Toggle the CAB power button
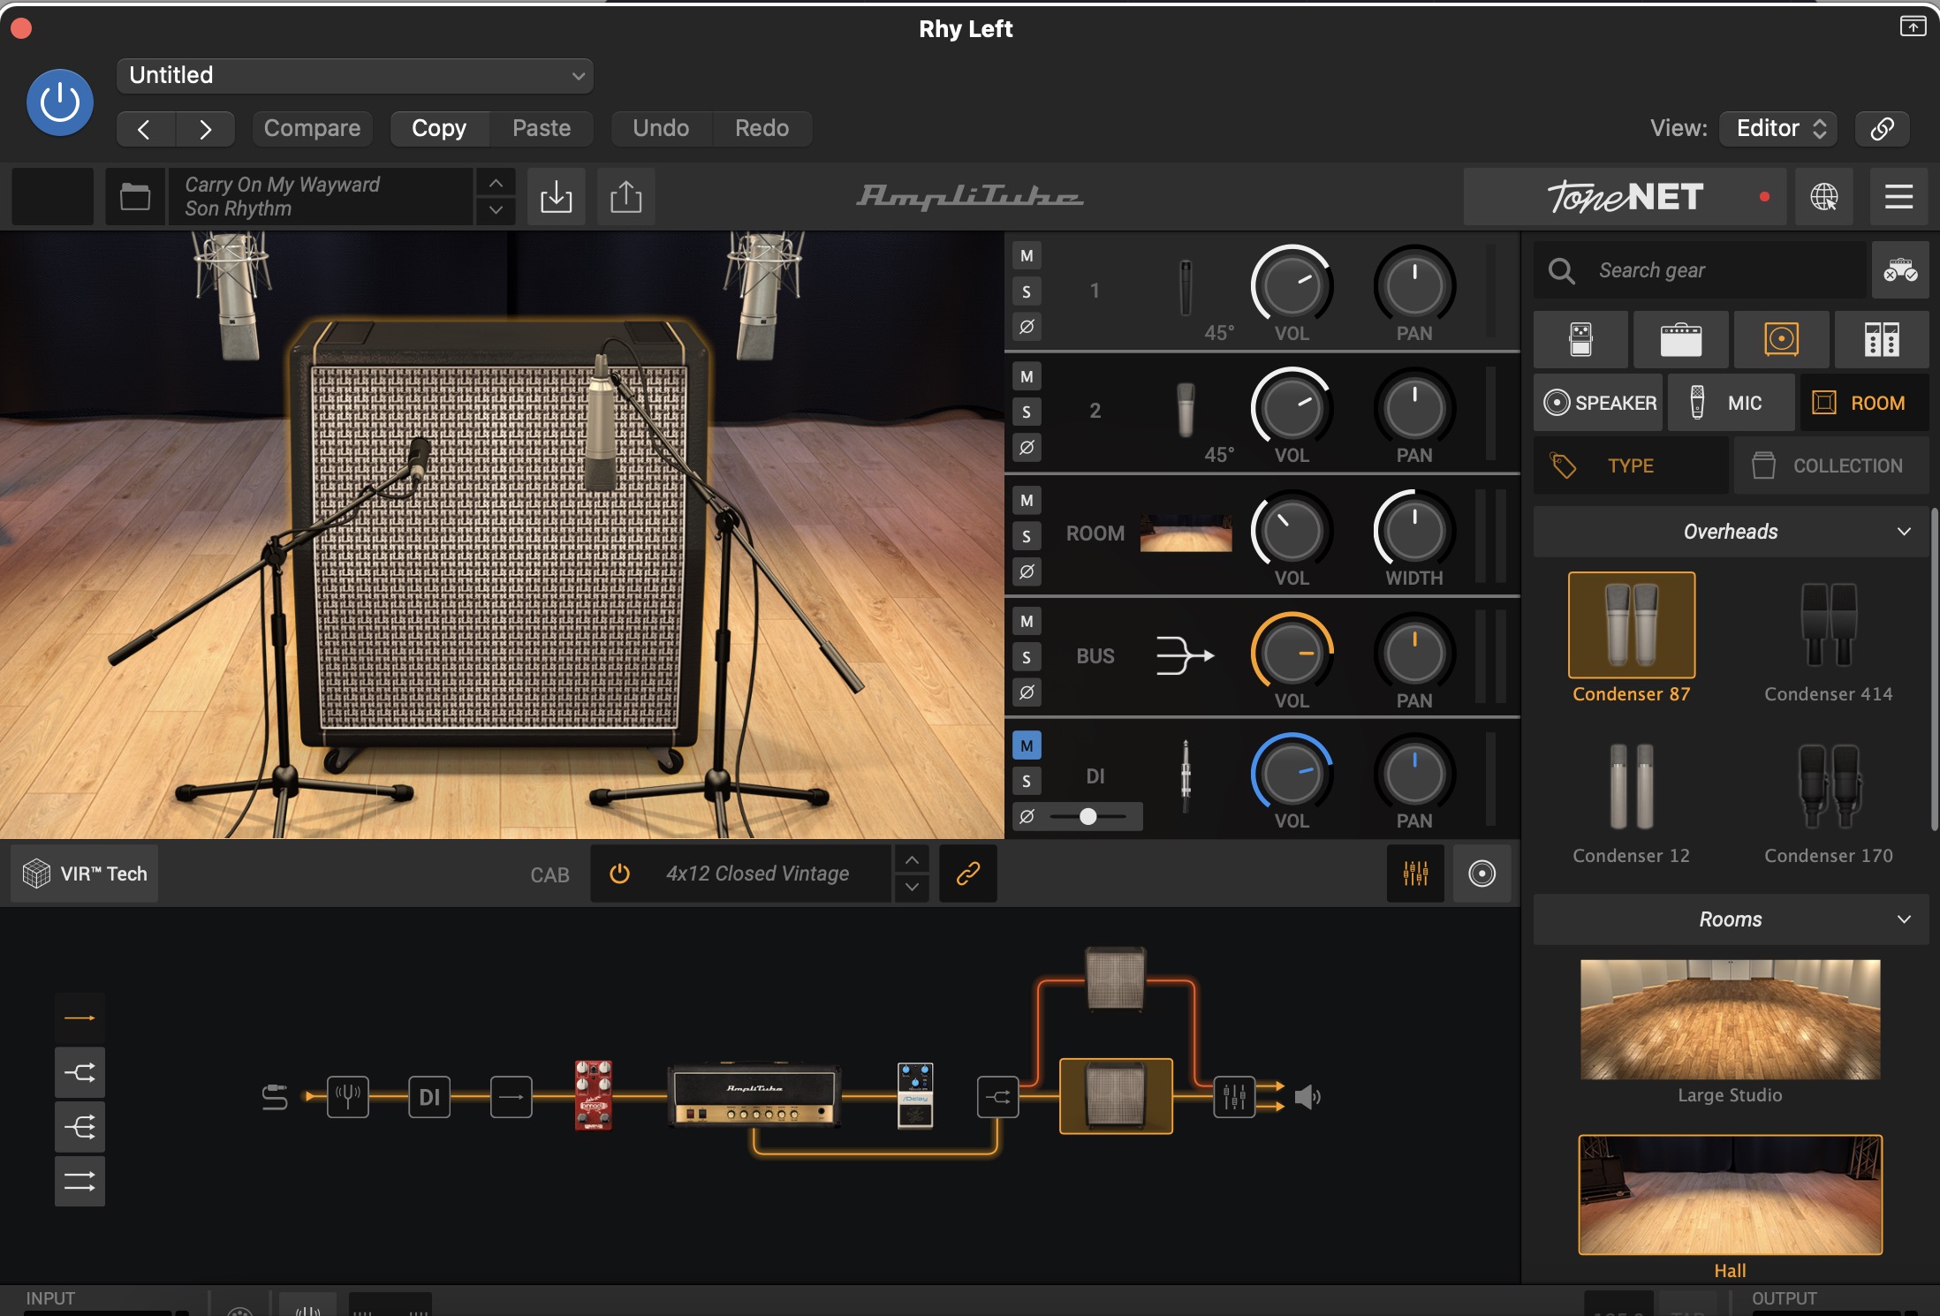 coord(619,874)
